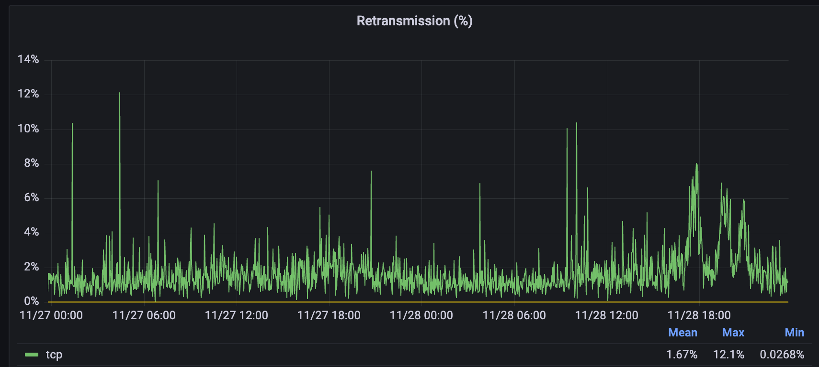Click the tallest 12.1% spike peak
Screen dimensions: 819x367
[x=120, y=93]
